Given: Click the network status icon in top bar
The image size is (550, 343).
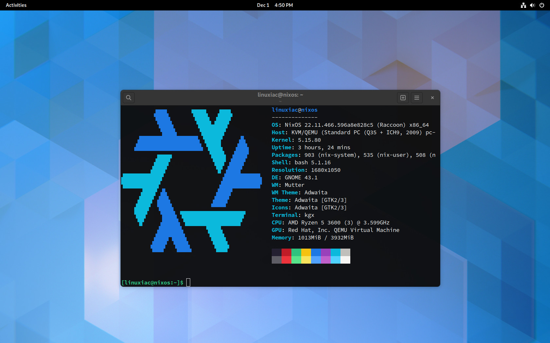Looking at the screenshot, I should (523, 5).
